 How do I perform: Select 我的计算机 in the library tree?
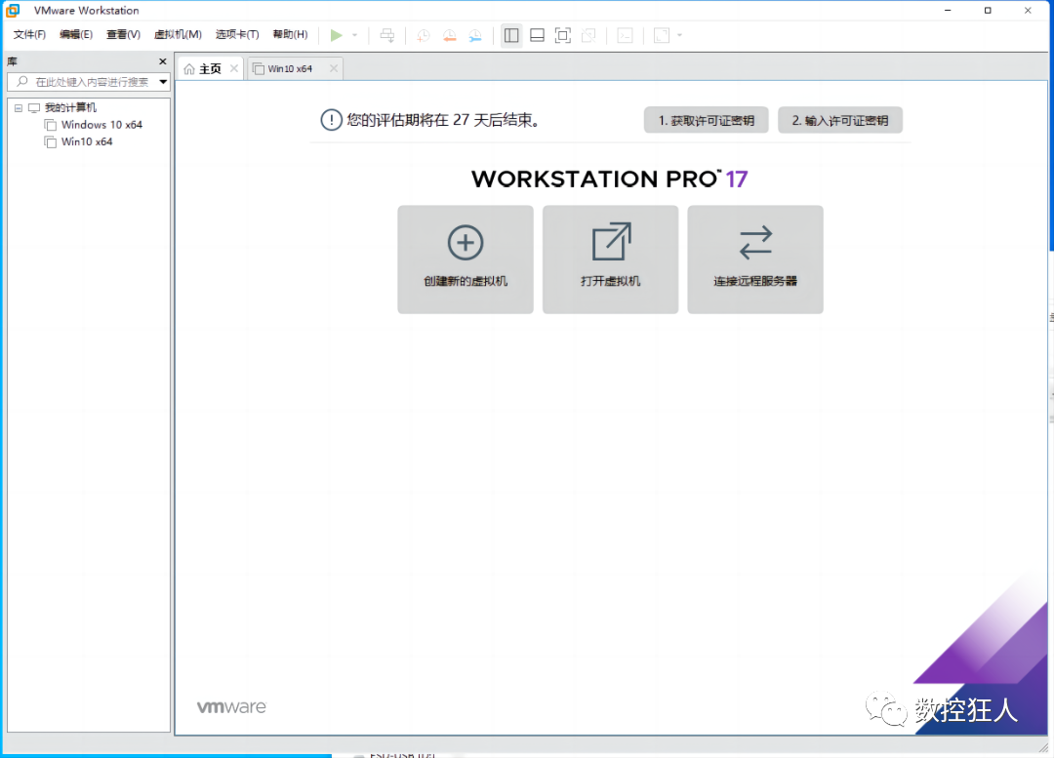pos(70,107)
